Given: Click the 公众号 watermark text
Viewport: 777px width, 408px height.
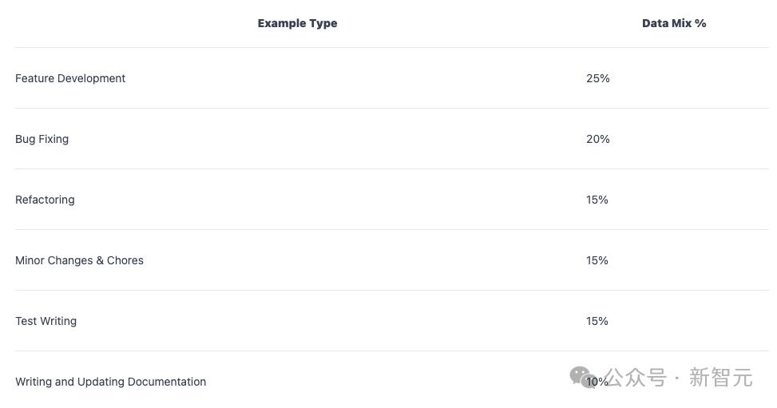Looking at the screenshot, I should [x=636, y=378].
